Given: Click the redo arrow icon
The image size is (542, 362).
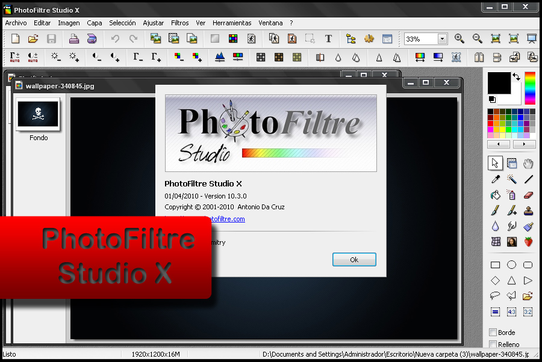Looking at the screenshot, I should [x=133, y=38].
